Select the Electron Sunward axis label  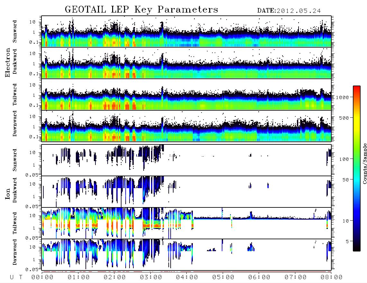pos(15,32)
